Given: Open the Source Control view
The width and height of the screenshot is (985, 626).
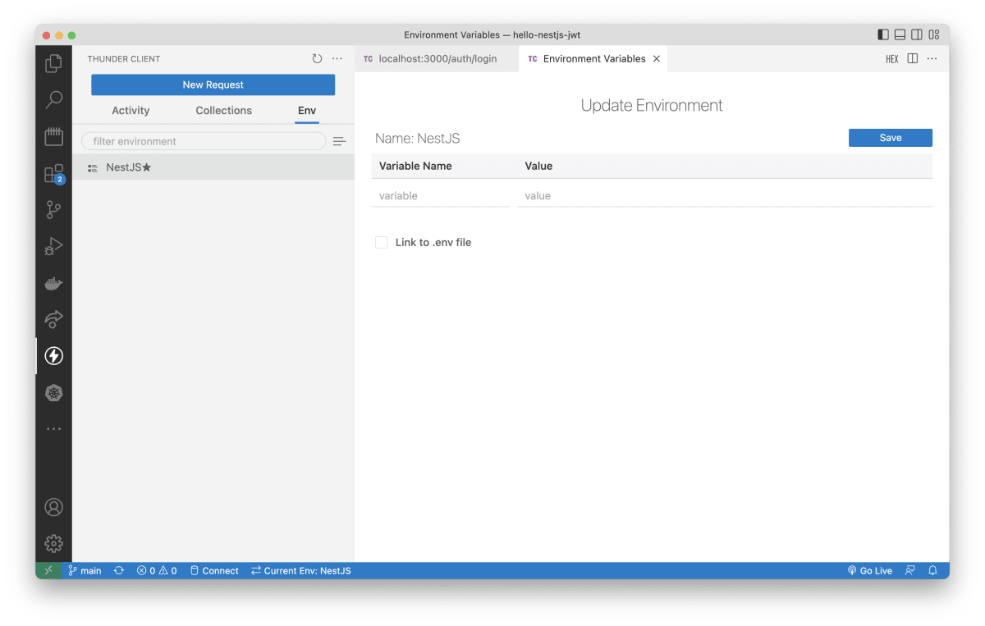Looking at the screenshot, I should (53, 209).
